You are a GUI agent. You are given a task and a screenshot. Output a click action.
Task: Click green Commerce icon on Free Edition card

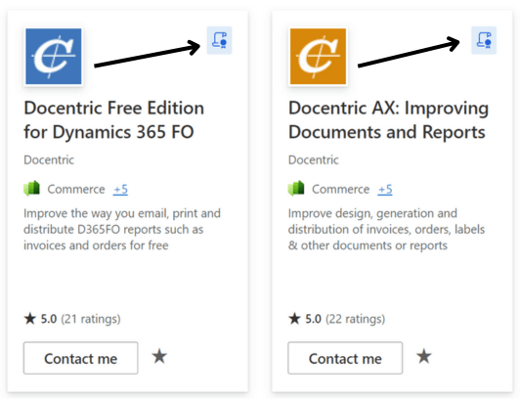click(32, 188)
